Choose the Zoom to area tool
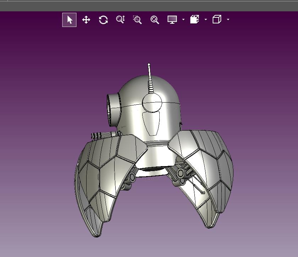The height and width of the screenshot is (257, 298). point(137,20)
